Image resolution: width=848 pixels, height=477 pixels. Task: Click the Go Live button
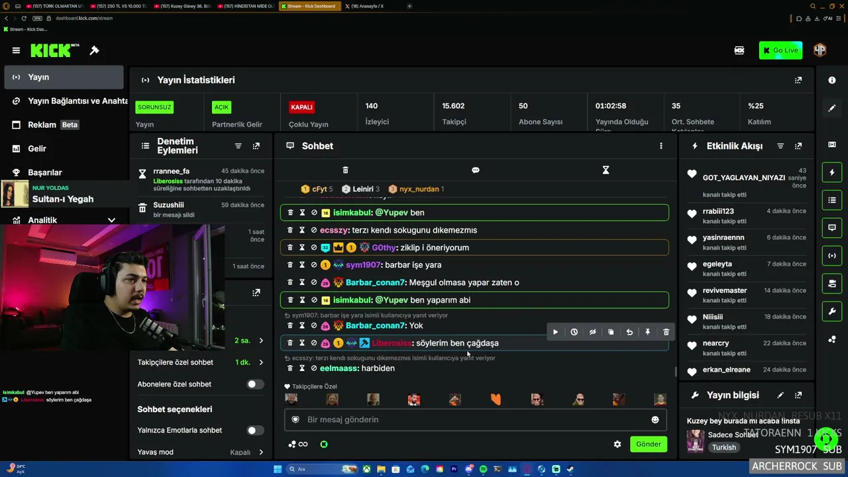pos(780,50)
